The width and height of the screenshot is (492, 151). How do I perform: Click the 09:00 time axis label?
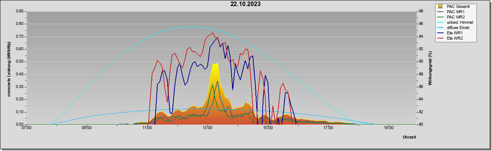click(87, 128)
